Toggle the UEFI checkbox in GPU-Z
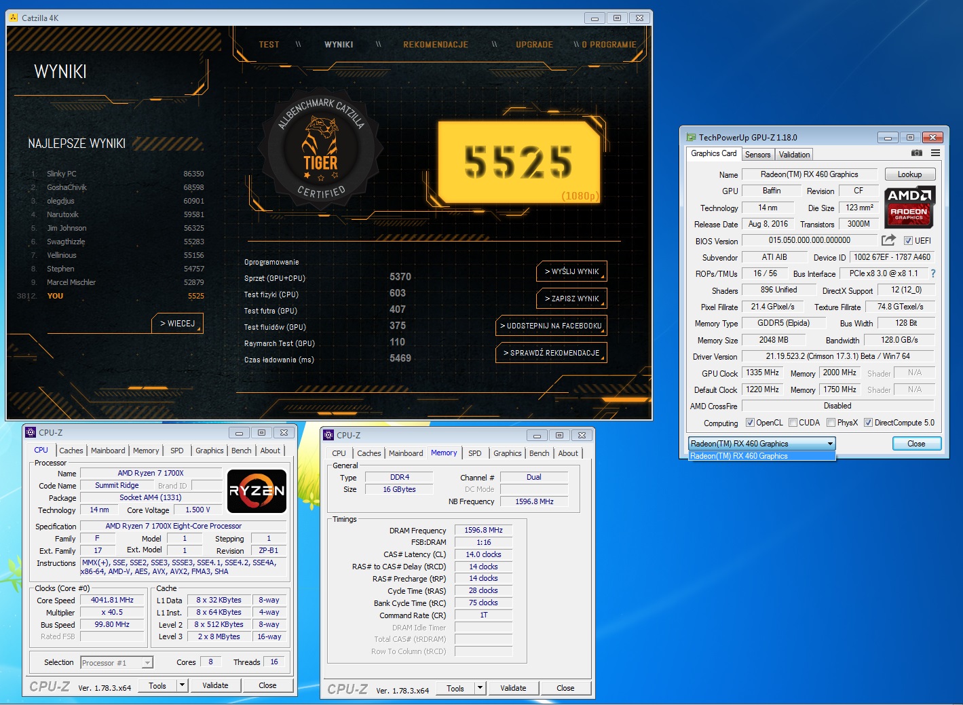The image size is (963, 705). [x=908, y=240]
